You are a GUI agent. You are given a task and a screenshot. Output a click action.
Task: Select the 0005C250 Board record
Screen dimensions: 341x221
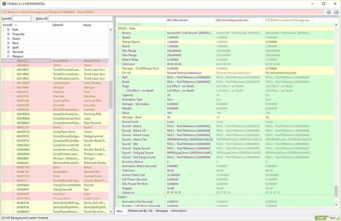(x=55, y=127)
